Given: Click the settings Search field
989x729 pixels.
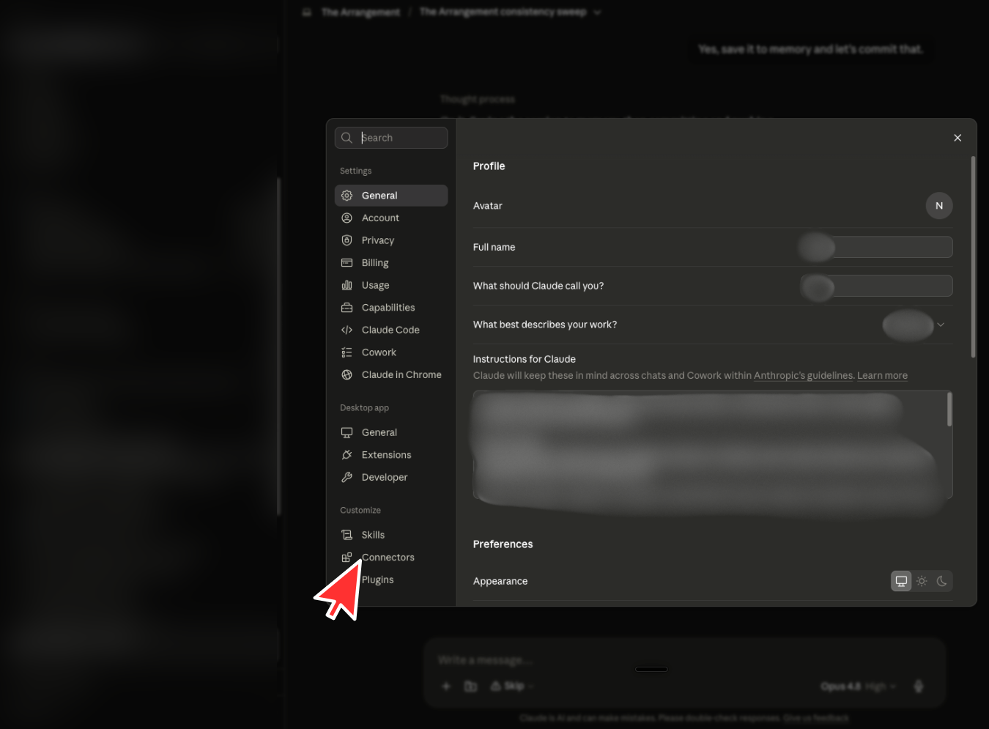Looking at the screenshot, I should [x=391, y=138].
